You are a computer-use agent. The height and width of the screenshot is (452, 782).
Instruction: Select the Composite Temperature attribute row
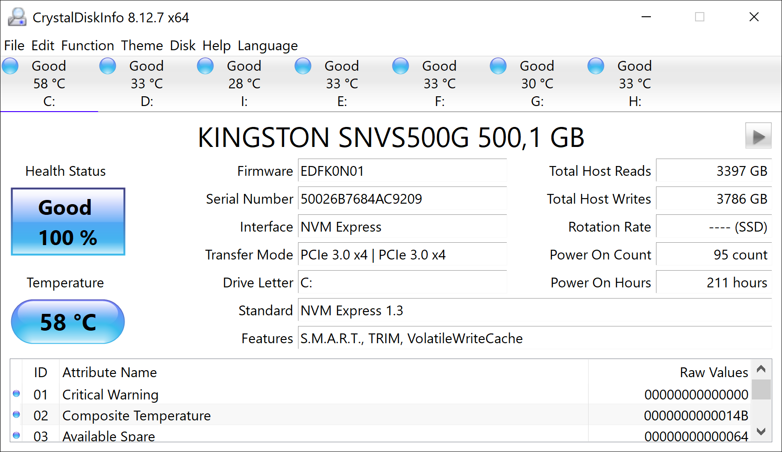pyautogui.click(x=380, y=415)
